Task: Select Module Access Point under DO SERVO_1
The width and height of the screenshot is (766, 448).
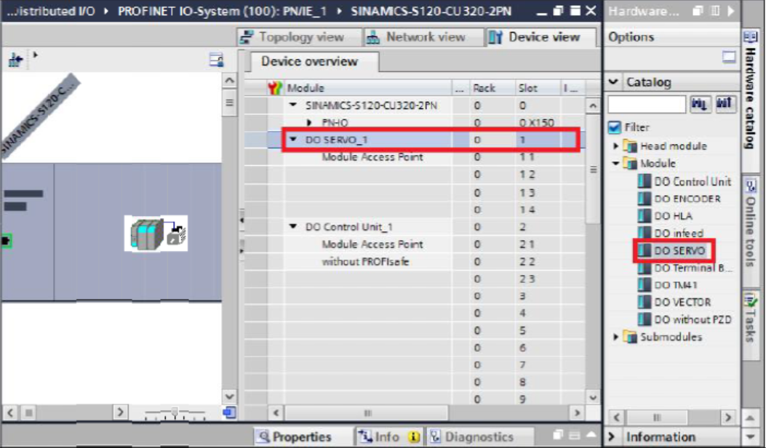Action: pos(372,157)
